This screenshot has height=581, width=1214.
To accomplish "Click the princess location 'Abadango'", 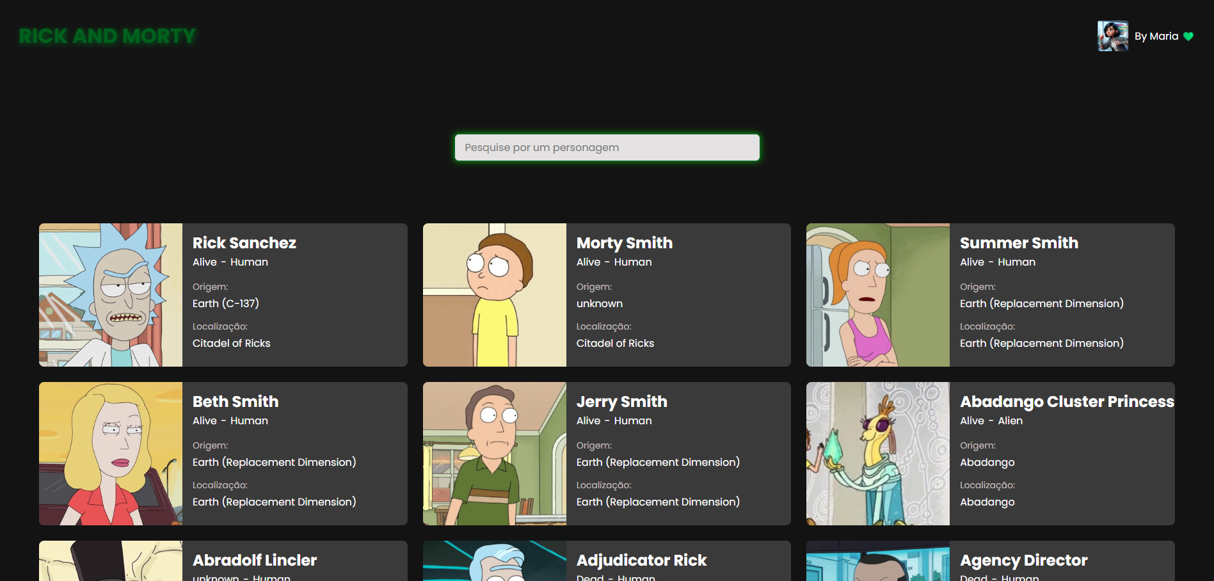I will pos(987,502).
